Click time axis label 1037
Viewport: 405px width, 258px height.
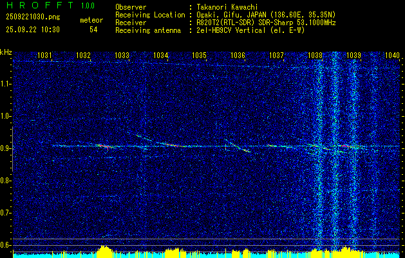tap(276, 55)
